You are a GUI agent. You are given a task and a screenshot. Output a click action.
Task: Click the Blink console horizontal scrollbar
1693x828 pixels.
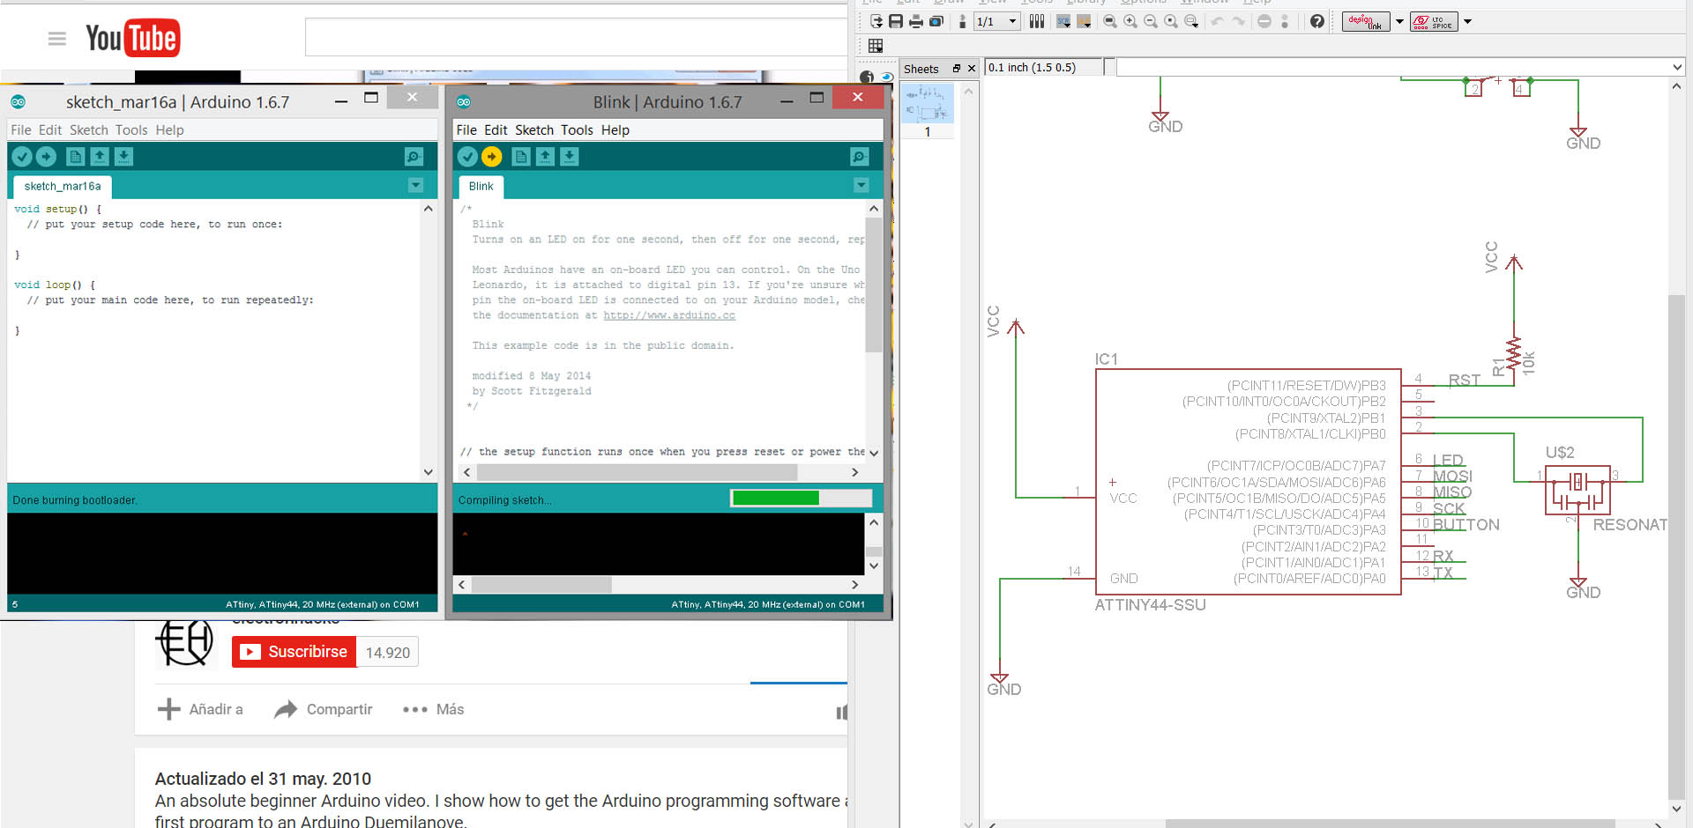(541, 584)
